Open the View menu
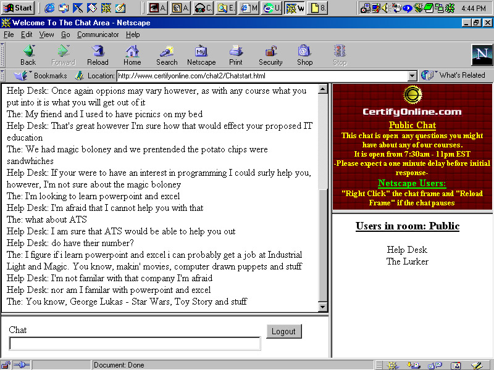 coord(46,35)
